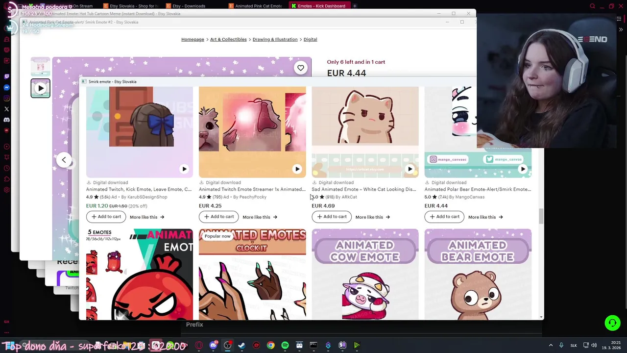627x353 pixels.
Task: Select the video thumbnail in listing gallery
Action: click(x=40, y=88)
